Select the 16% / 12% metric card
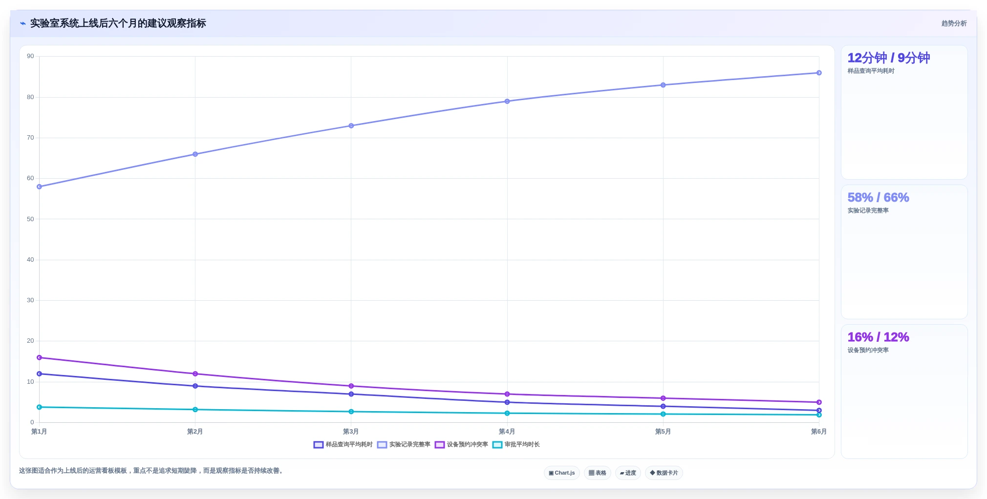The image size is (987, 499). (x=904, y=392)
